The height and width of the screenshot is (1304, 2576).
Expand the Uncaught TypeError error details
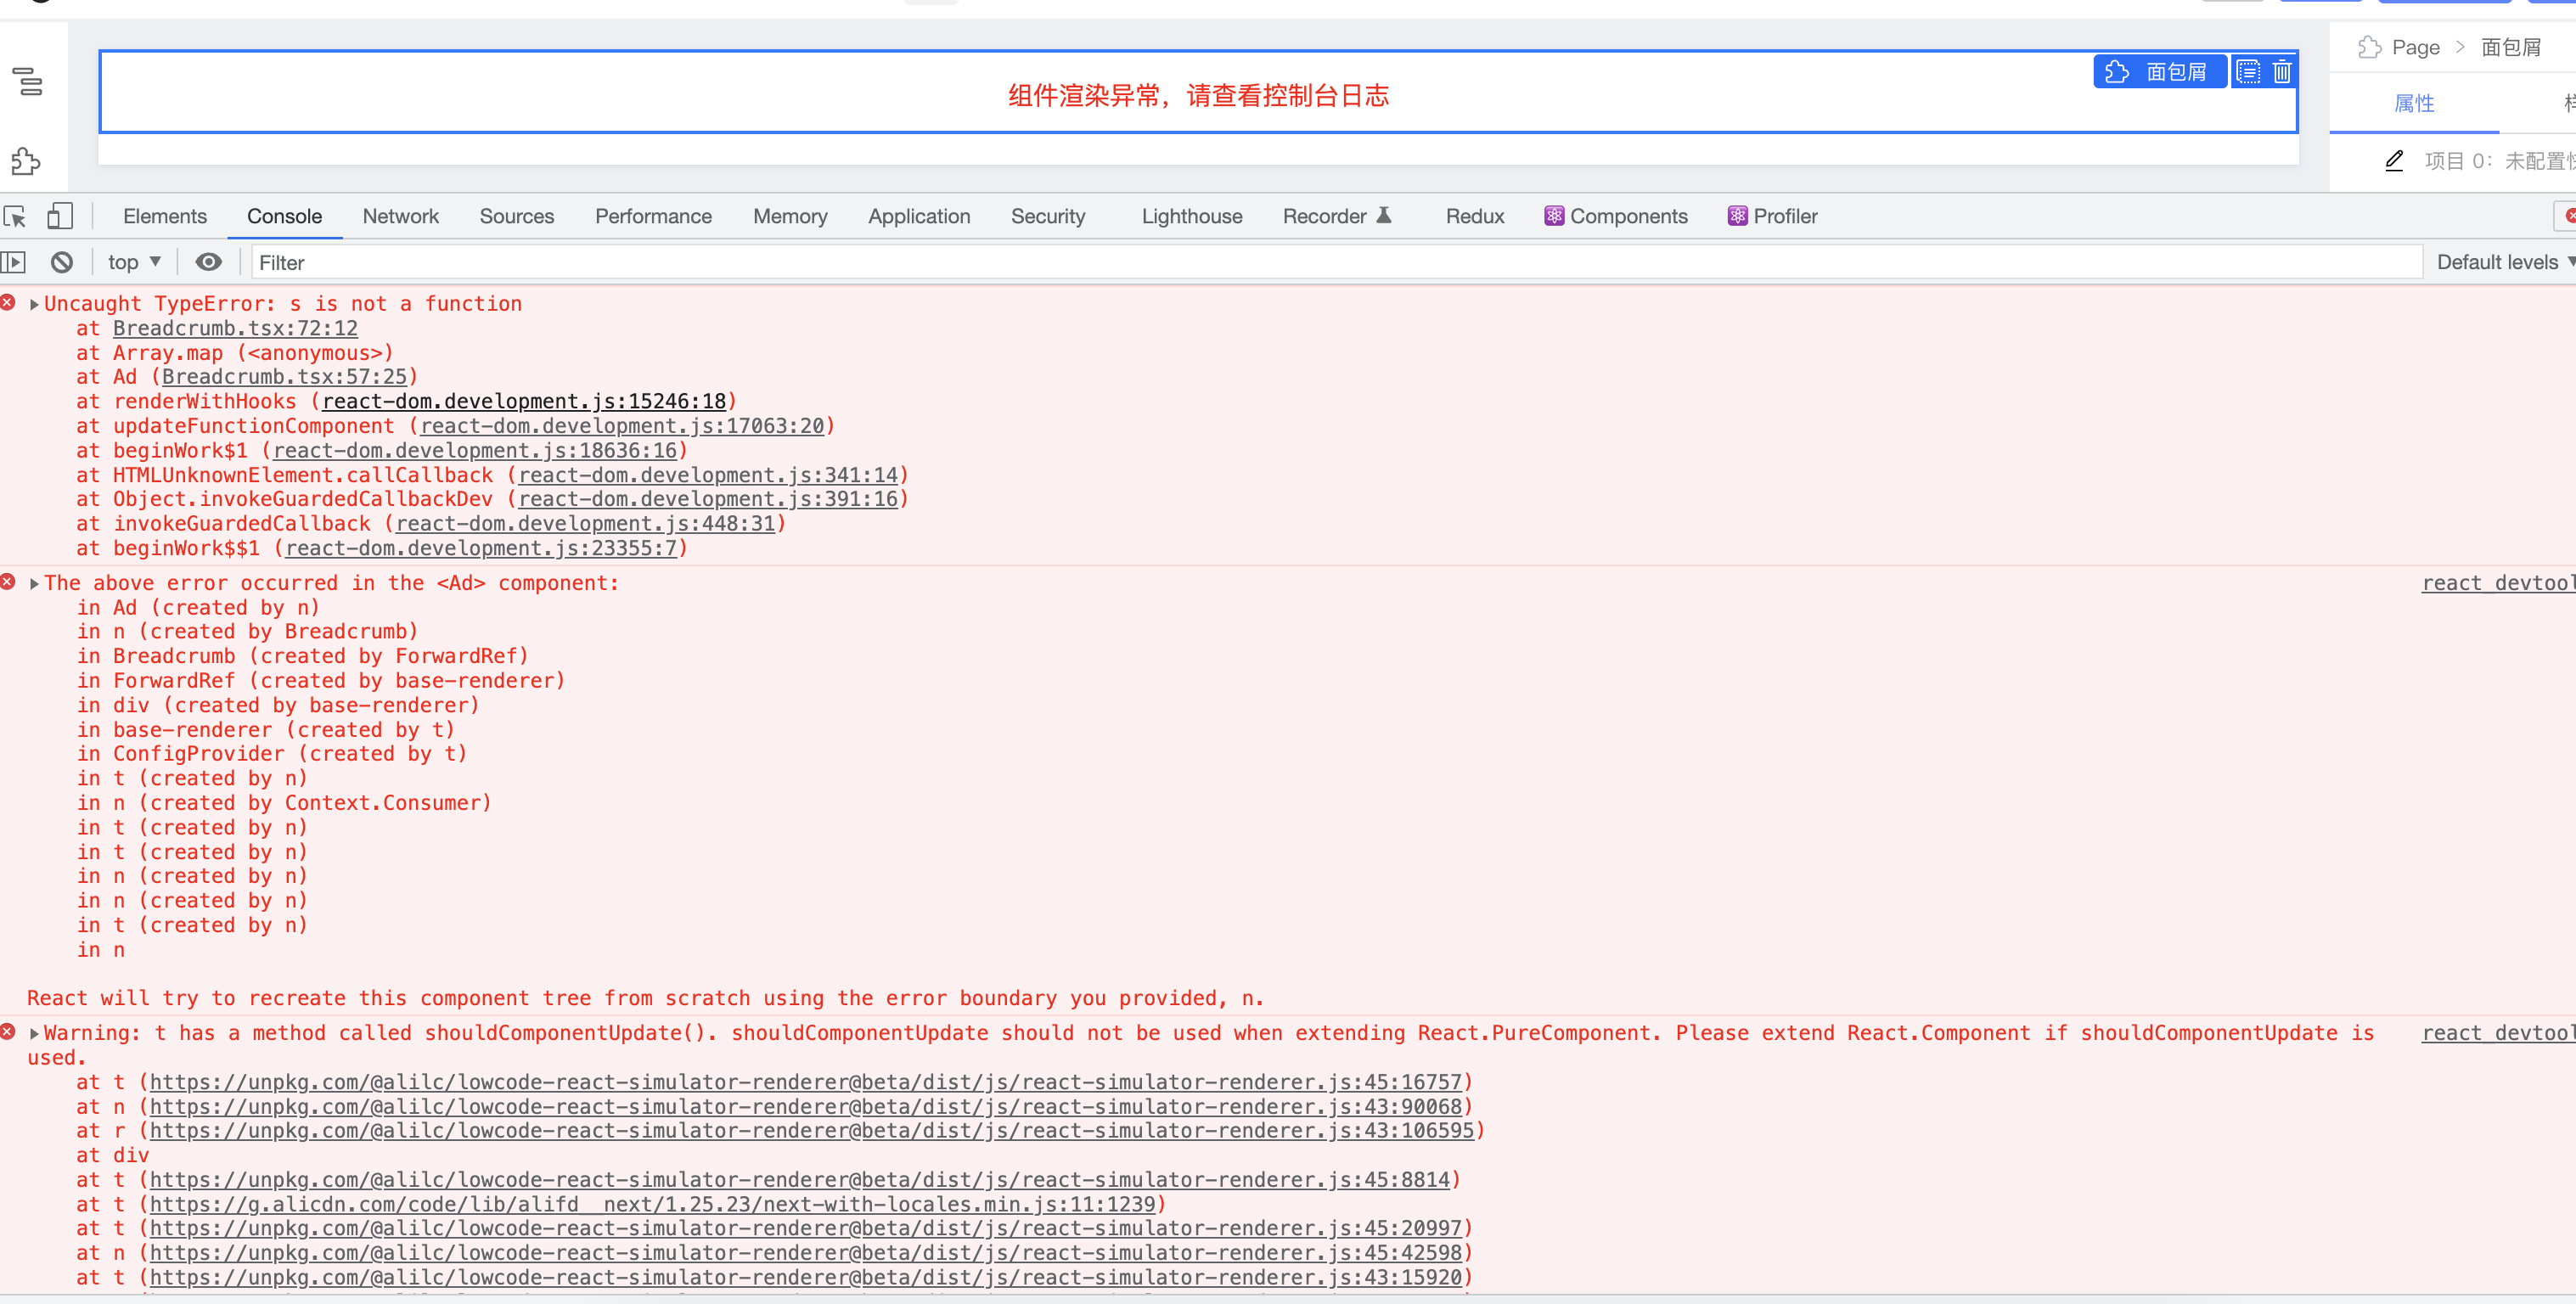pos(33,303)
